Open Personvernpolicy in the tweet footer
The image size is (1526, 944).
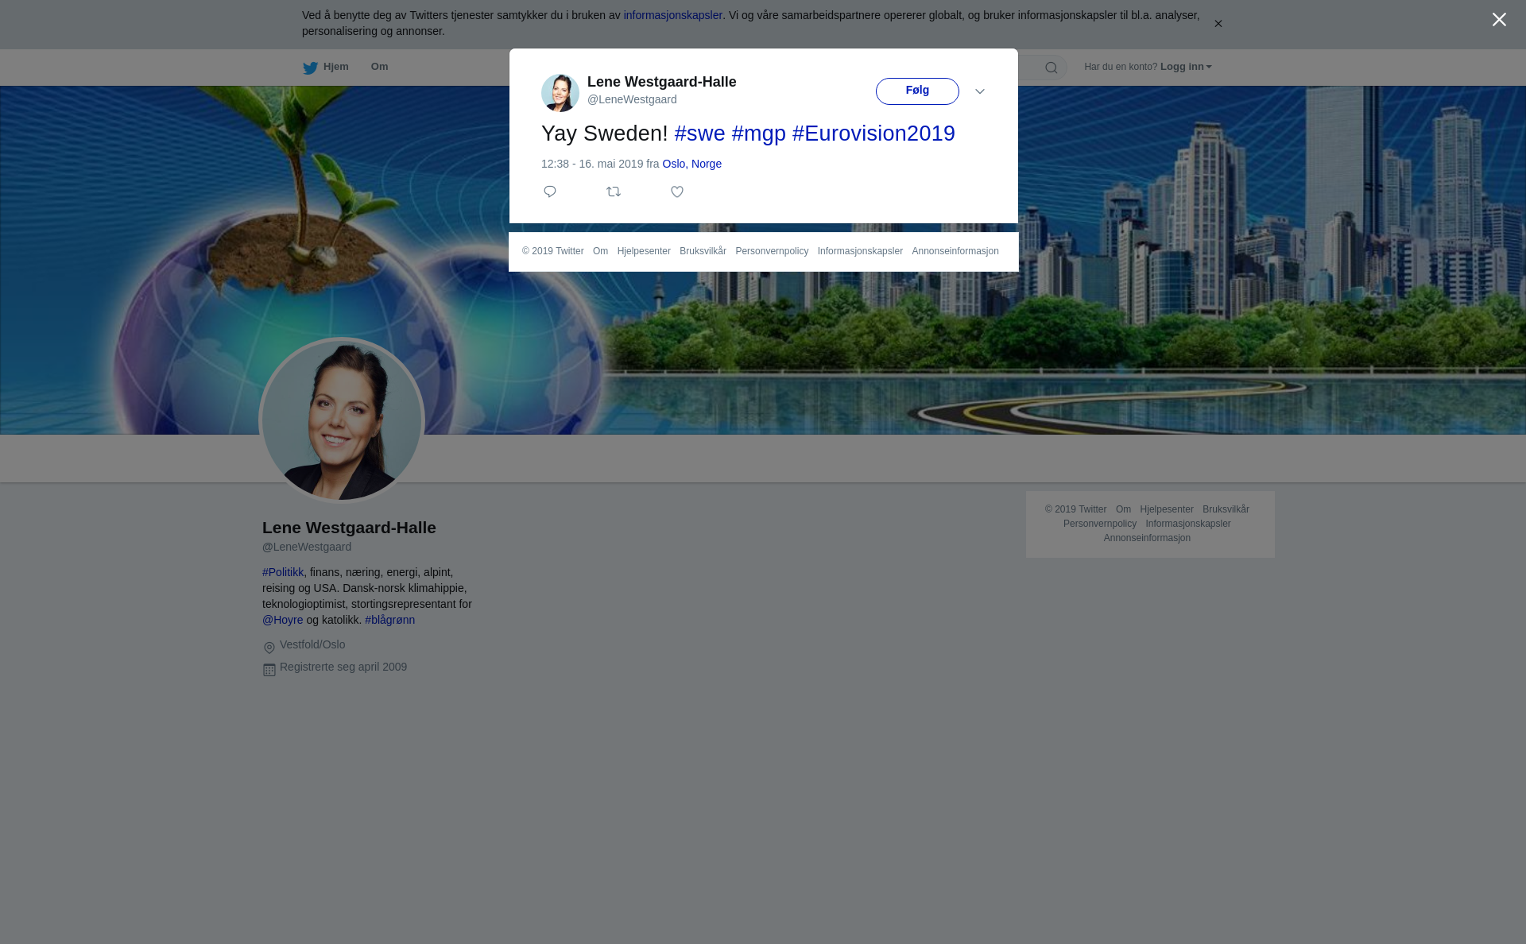pos(772,251)
